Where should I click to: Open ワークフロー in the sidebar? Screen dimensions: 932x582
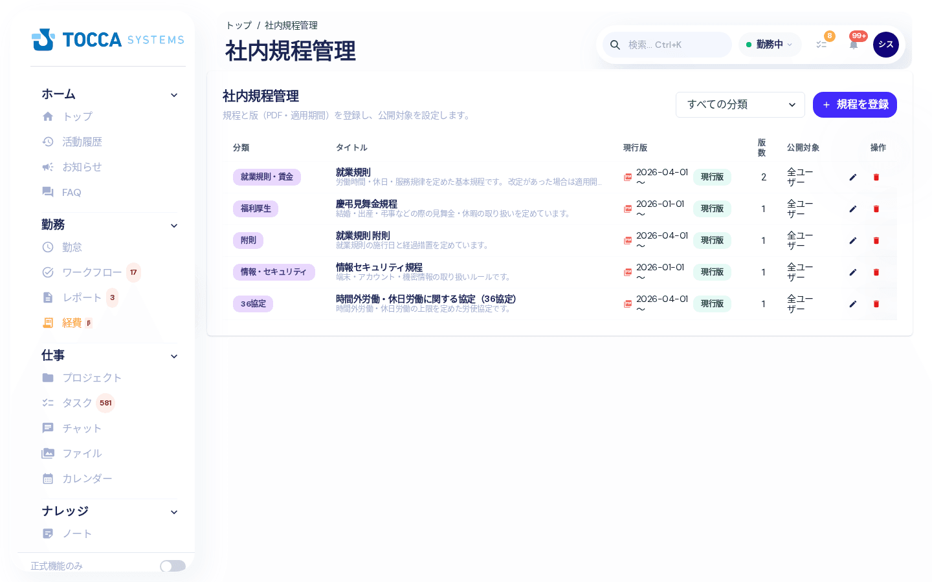coord(92,272)
